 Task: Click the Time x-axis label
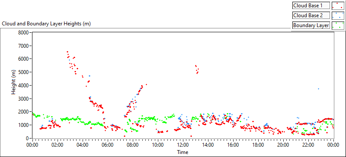pyautogui.click(x=183, y=152)
